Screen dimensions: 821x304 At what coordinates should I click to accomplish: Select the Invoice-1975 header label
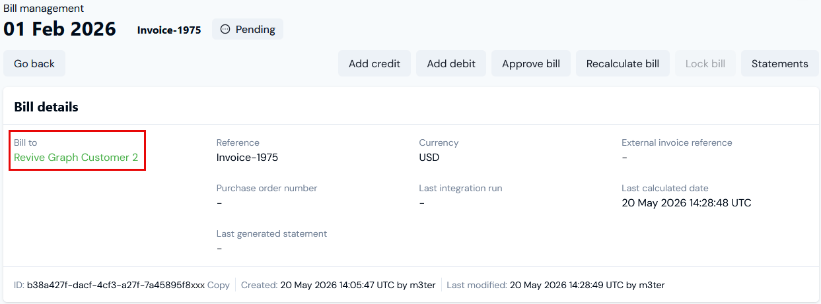tap(169, 30)
